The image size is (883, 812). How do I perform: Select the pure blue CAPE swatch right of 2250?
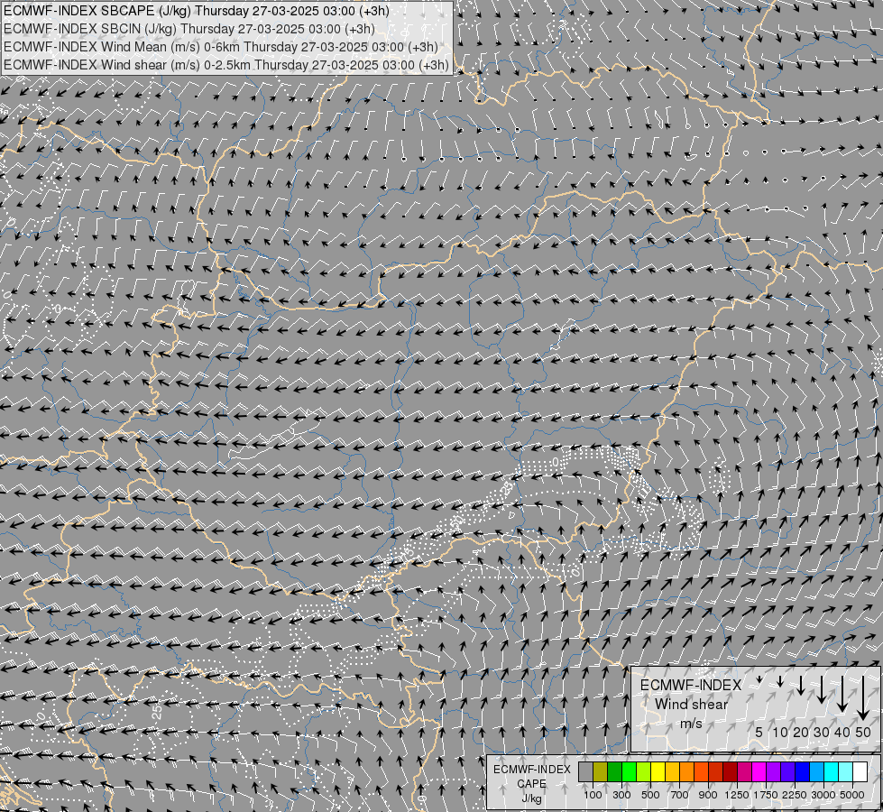803,772
